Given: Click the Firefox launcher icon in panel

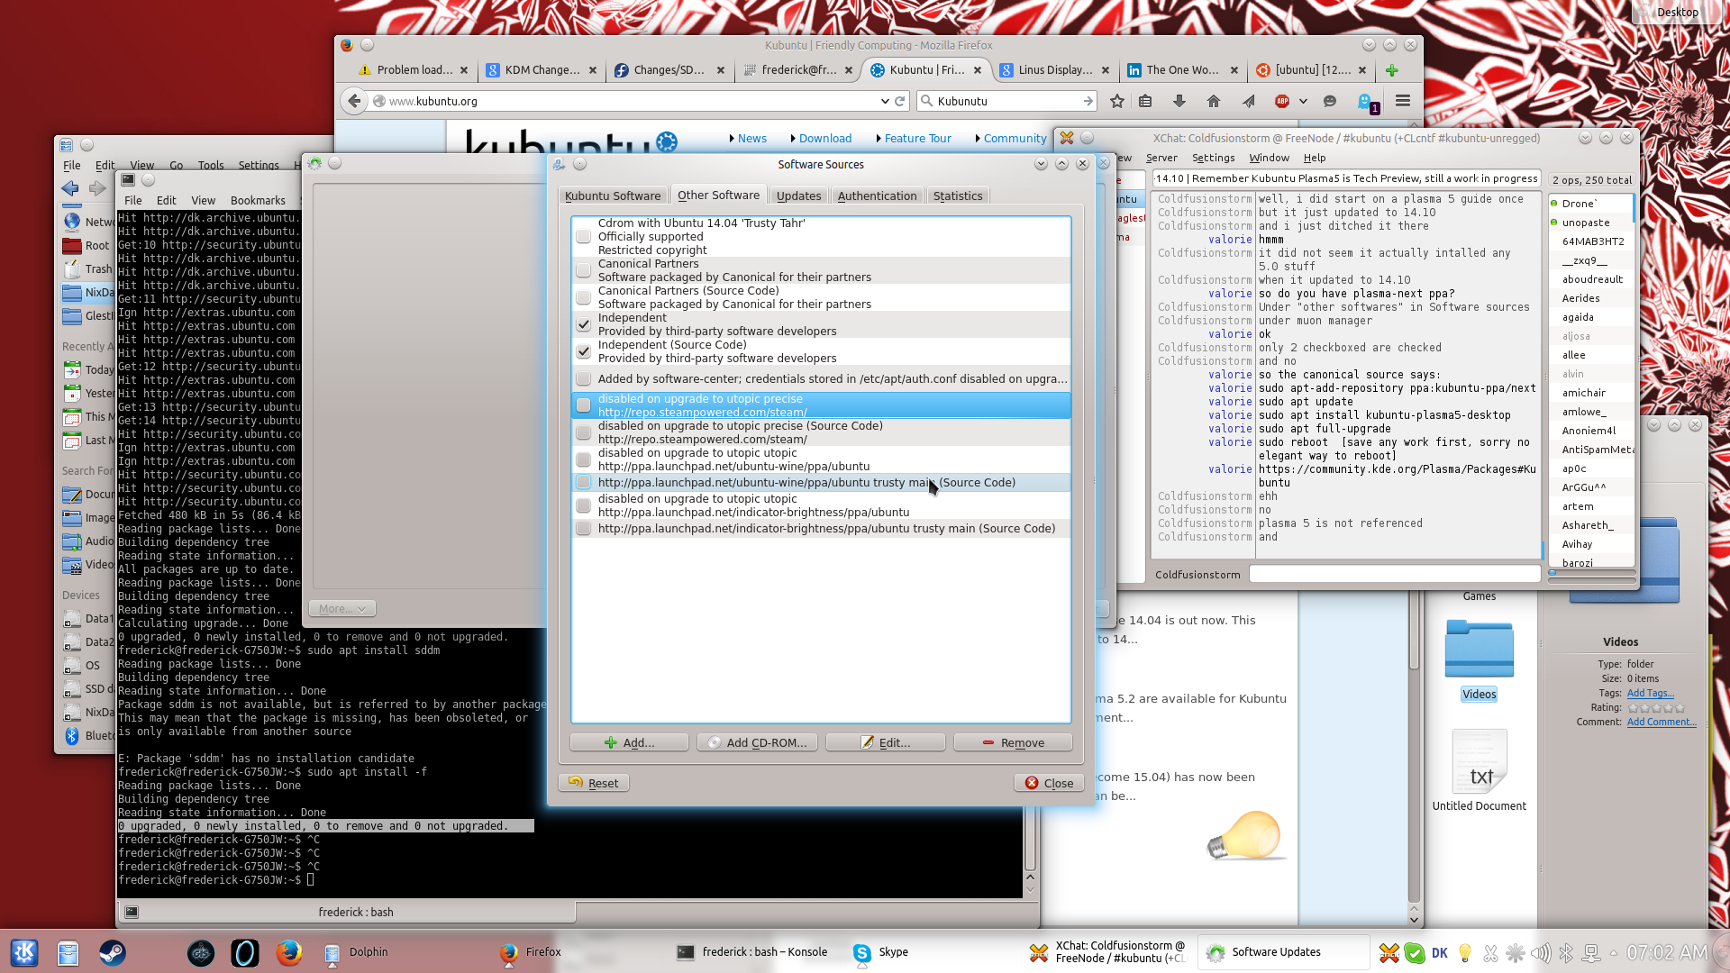Looking at the screenshot, I should (x=289, y=952).
